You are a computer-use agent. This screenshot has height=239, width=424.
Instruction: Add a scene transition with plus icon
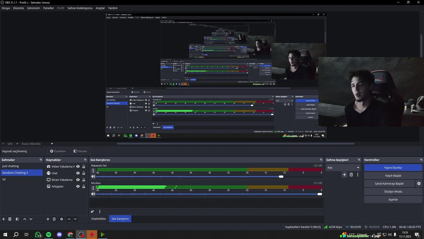pos(344,175)
